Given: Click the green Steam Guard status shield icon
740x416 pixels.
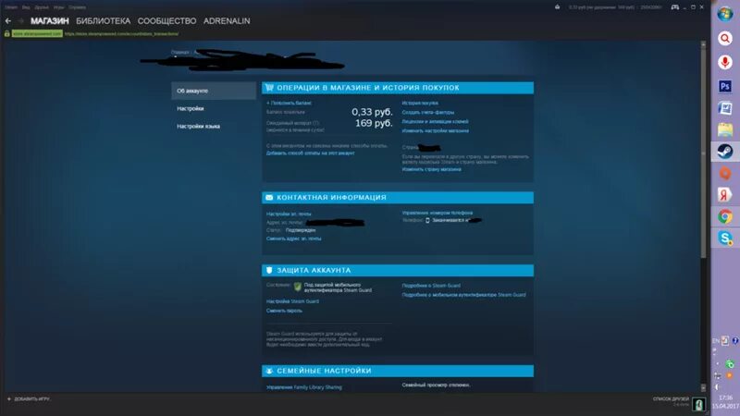Looking at the screenshot, I should (x=298, y=287).
